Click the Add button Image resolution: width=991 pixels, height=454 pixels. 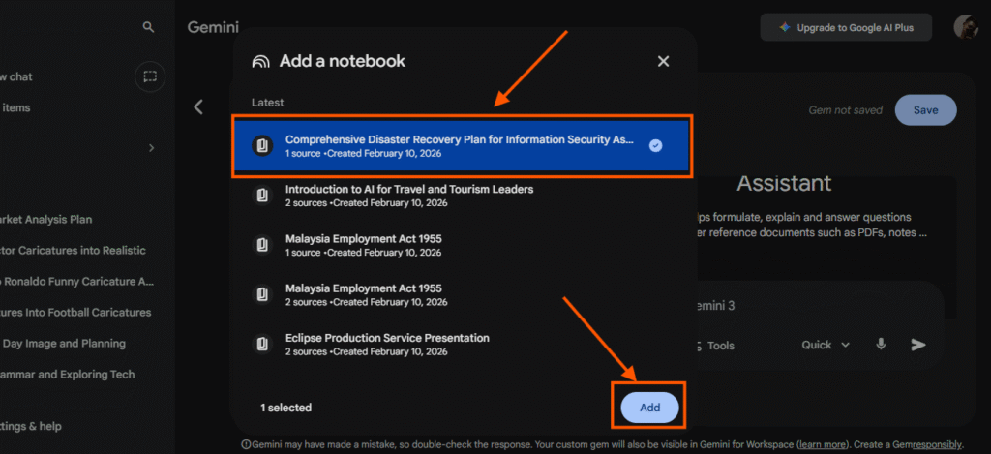(x=649, y=408)
